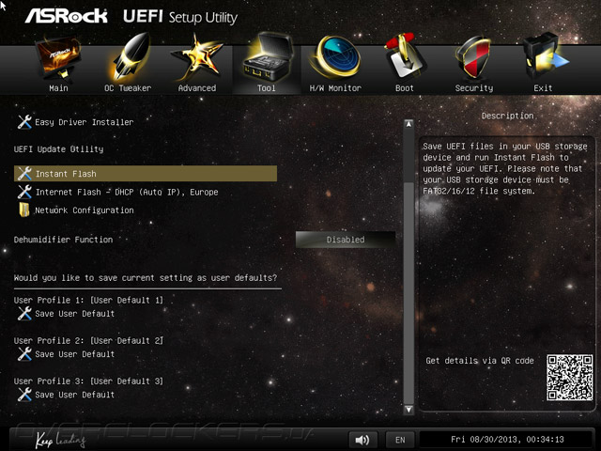Viewport: 601px width, 451px height.
Task: Click 'Get details via QR code' text
Action: pos(480,361)
